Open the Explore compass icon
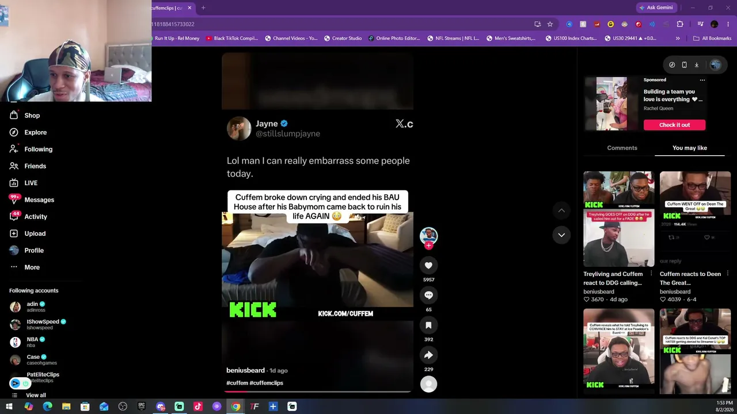 [x=14, y=132]
